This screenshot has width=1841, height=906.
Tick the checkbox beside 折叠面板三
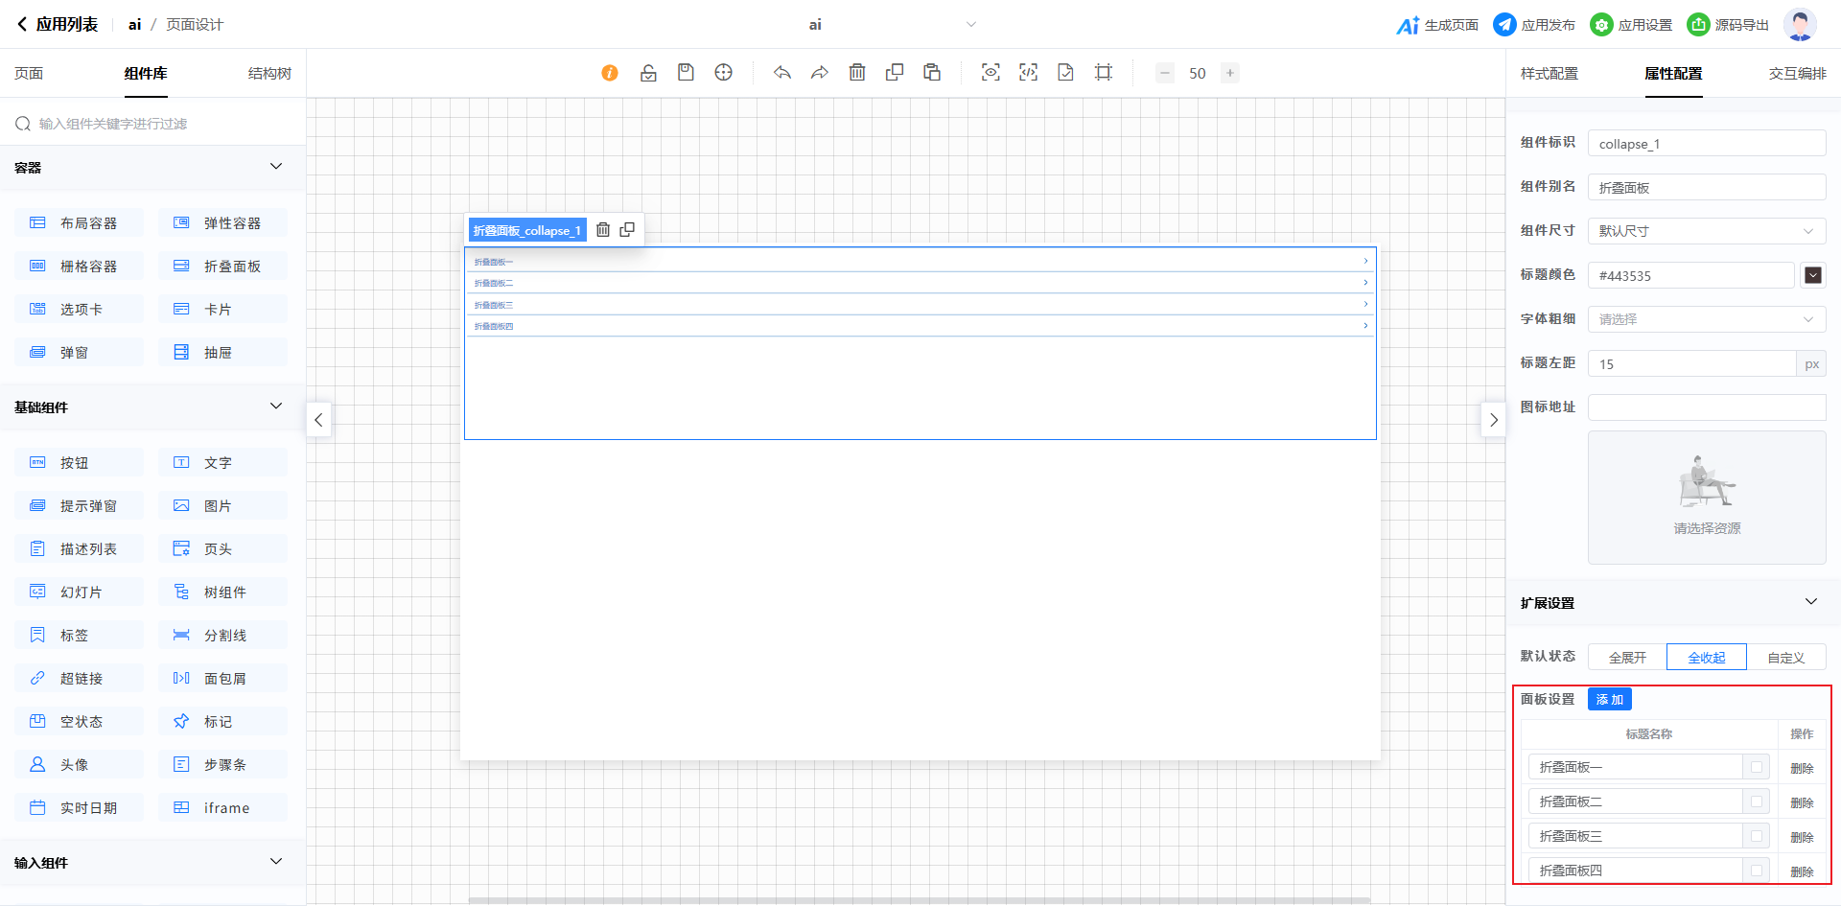(1757, 836)
